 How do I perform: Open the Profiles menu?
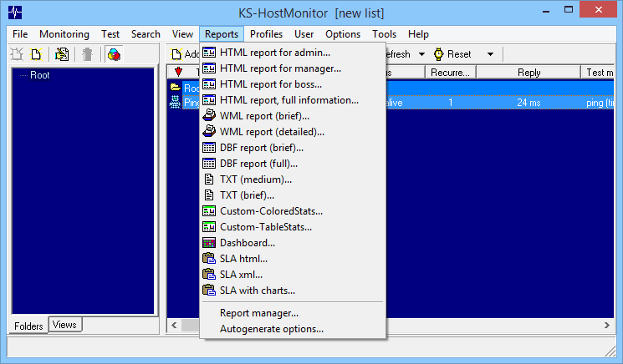point(266,34)
